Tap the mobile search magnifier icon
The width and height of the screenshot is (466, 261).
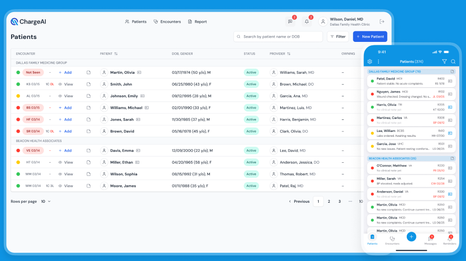(x=453, y=62)
